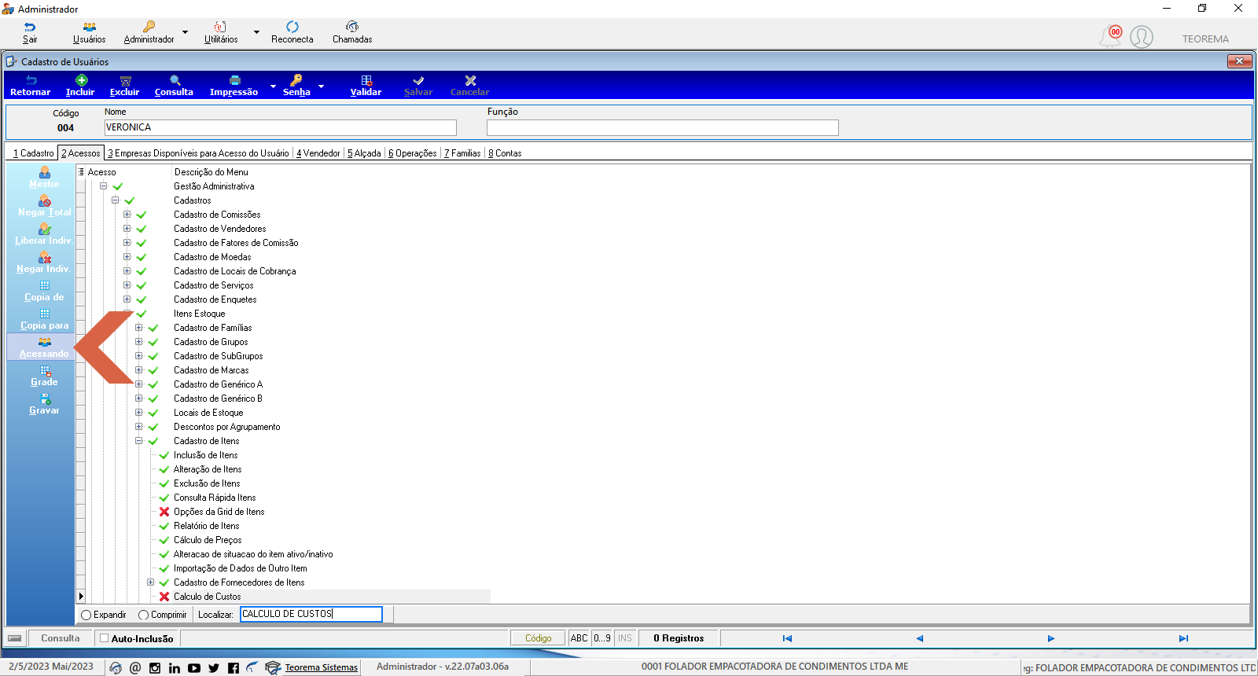Click the Impressão printer icon
The width and height of the screenshot is (1258, 676).
point(234,80)
